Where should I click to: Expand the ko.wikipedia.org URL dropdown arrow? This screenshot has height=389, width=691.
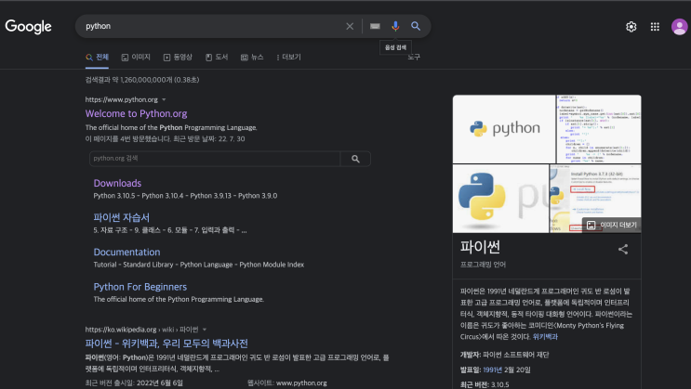205,330
